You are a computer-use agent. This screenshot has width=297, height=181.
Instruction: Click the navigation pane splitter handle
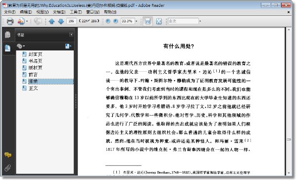[76, 101]
